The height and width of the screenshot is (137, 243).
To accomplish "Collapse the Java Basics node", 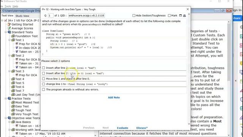I will tap(9, 122).
